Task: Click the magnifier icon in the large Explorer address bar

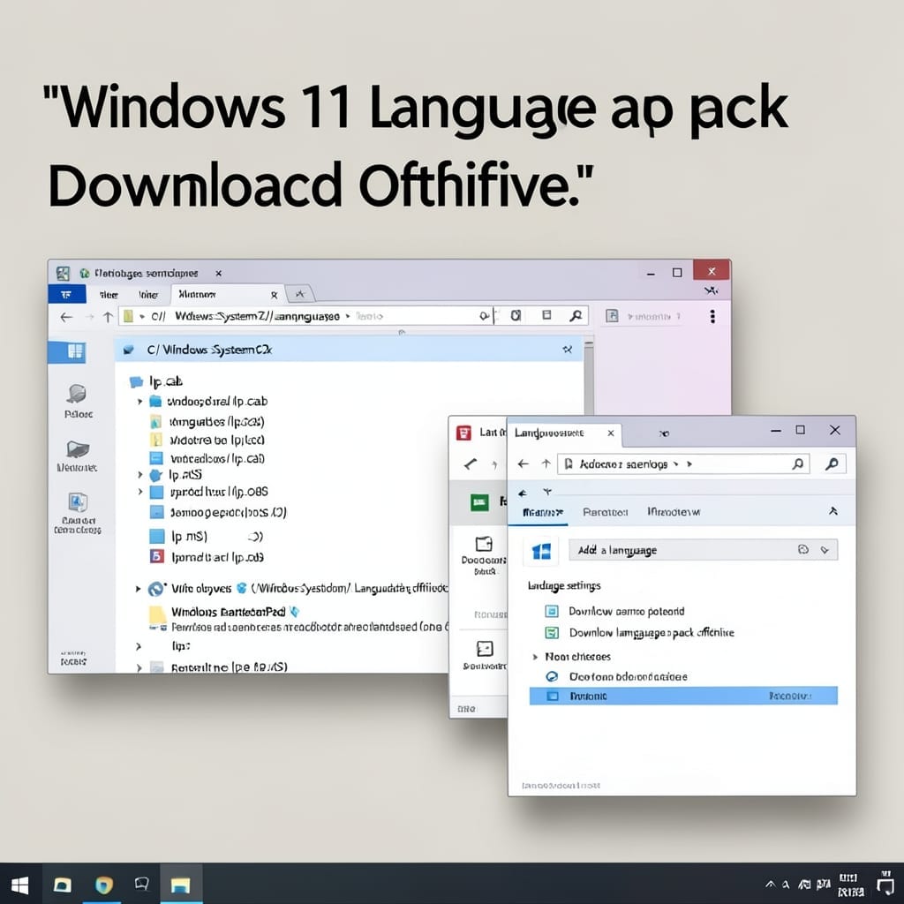Action: coord(576,315)
